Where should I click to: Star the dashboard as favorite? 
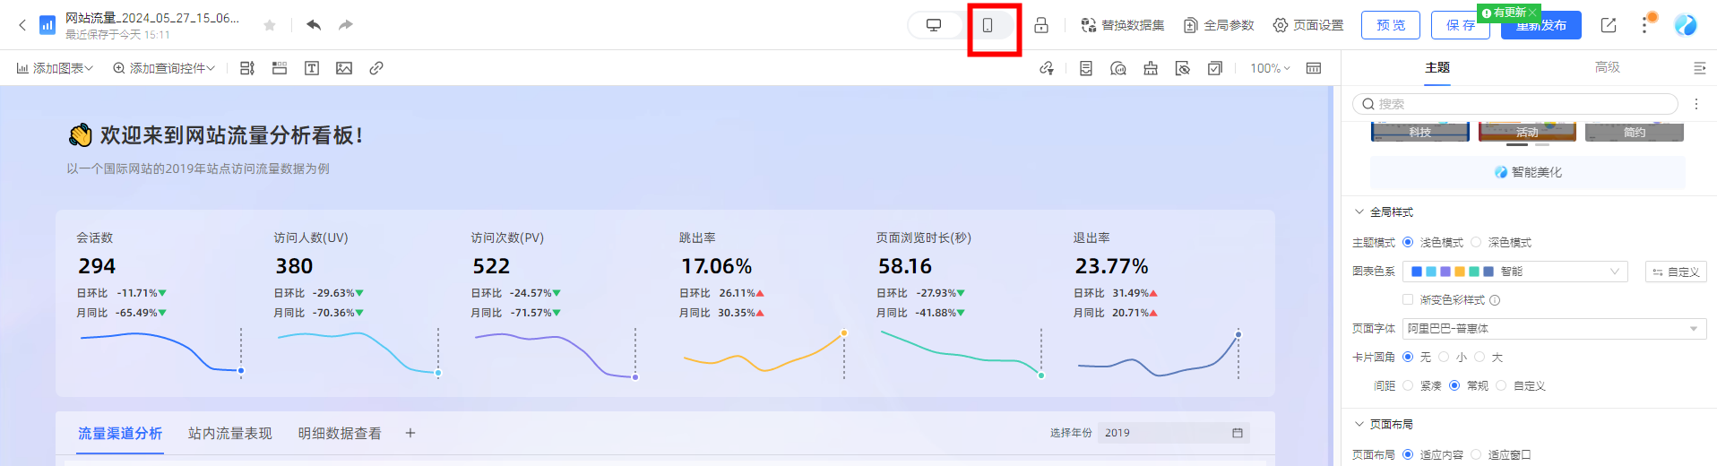(x=270, y=25)
